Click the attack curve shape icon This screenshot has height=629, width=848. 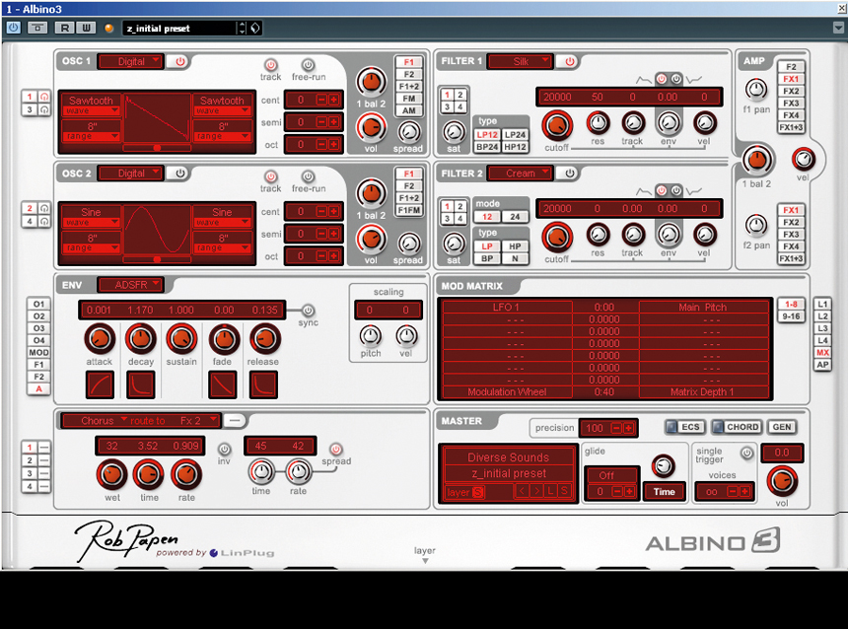100,384
